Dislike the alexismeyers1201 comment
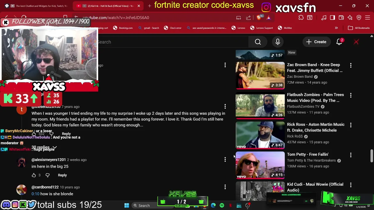 pyautogui.click(x=48, y=175)
